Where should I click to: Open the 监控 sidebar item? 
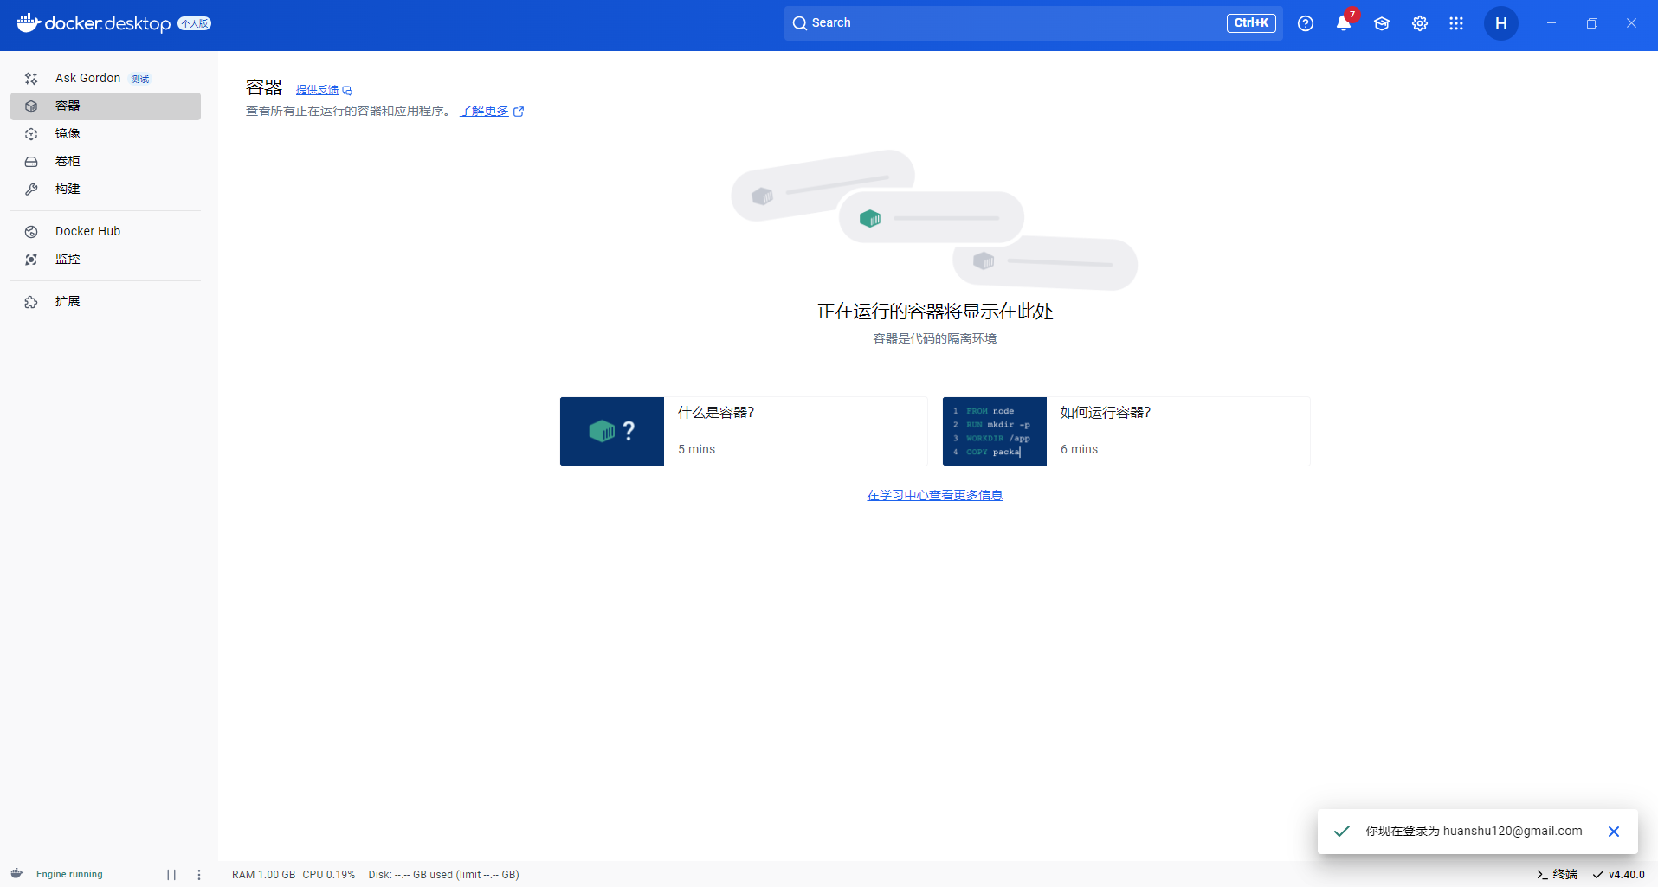pos(106,259)
